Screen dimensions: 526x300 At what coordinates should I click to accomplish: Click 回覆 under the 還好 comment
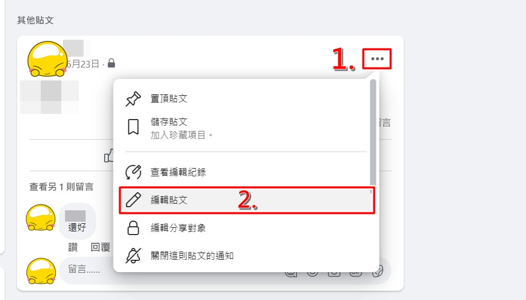(101, 247)
